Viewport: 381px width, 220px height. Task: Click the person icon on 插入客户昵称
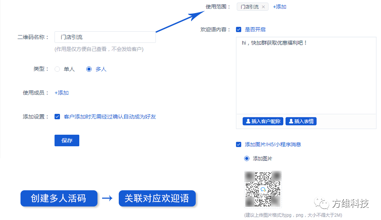pos(247,122)
